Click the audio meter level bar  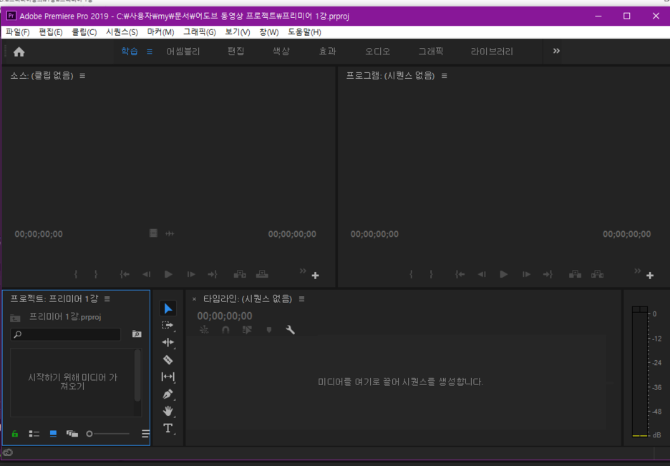coord(640,372)
